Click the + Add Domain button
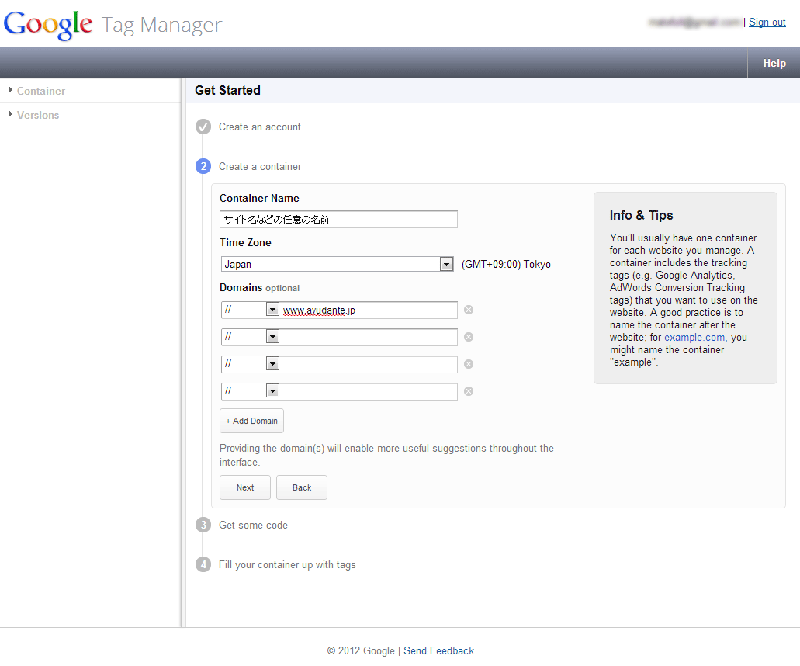The height and width of the screenshot is (666, 800). pos(251,421)
